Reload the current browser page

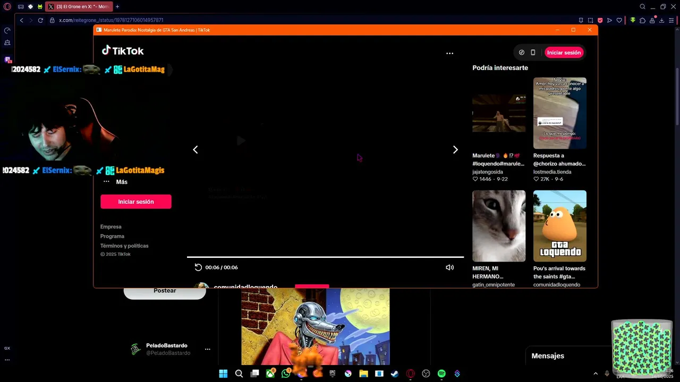40,20
